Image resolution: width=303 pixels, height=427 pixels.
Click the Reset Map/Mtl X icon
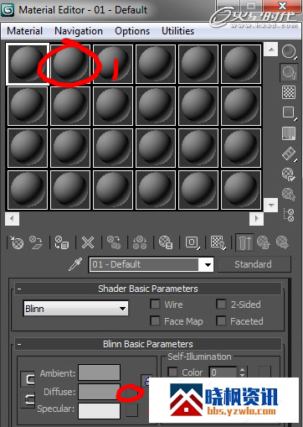pyautogui.click(x=88, y=242)
